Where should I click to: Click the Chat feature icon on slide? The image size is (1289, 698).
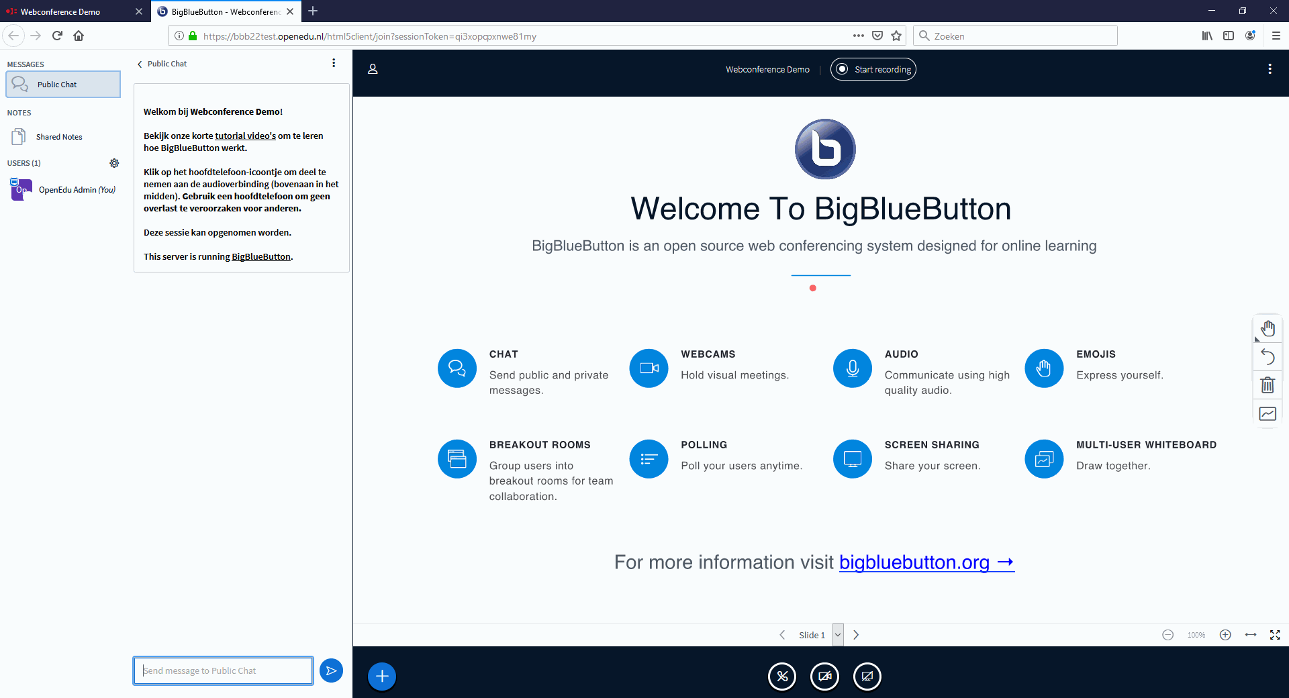tap(457, 368)
